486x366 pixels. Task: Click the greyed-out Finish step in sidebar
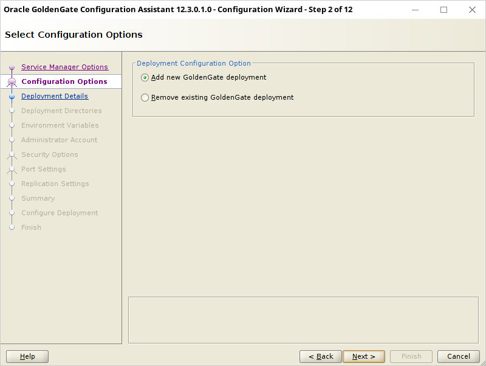coord(31,227)
